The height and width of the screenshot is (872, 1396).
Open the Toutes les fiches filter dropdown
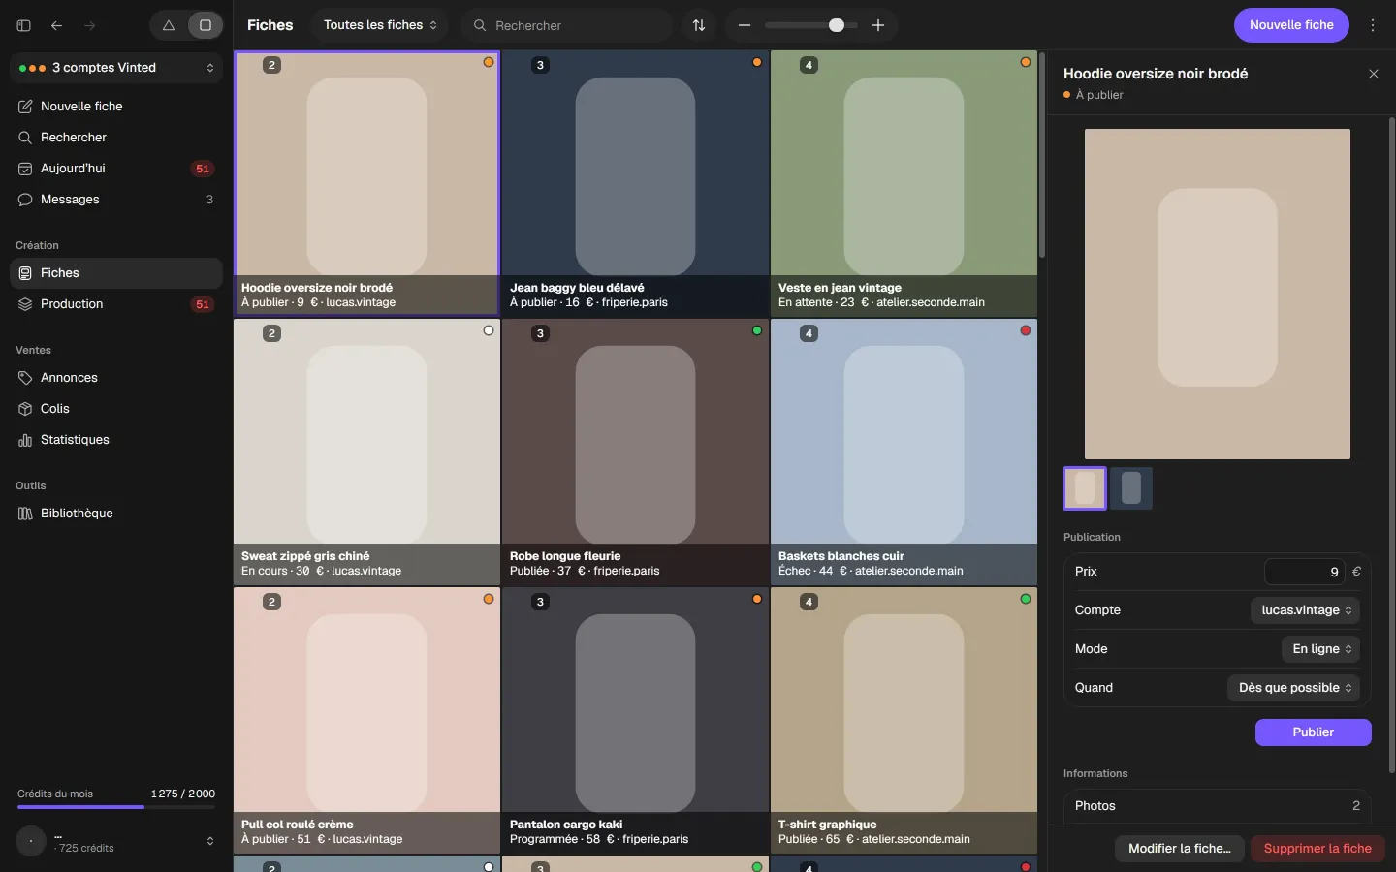pyautogui.click(x=380, y=25)
